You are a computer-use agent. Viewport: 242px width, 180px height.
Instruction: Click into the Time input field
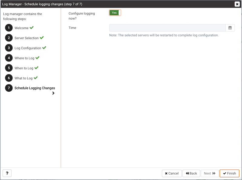coord(167,28)
